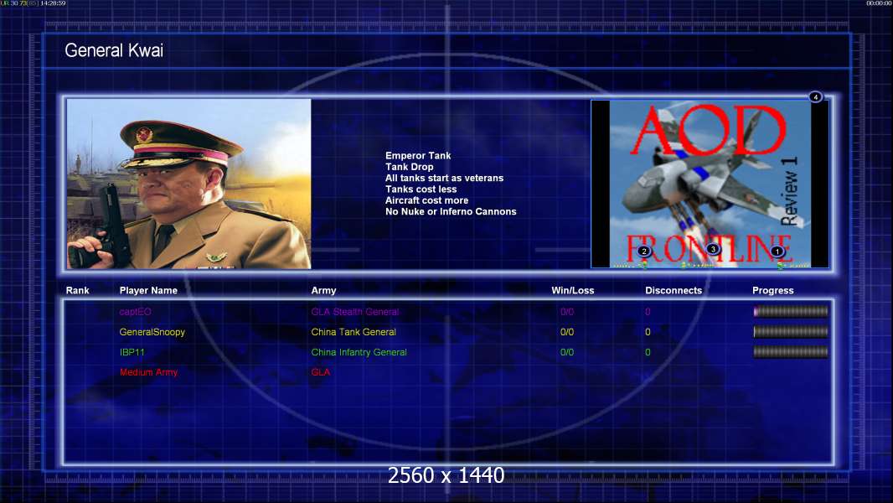
Task: Click No Nuke or Inferno Cannons line
Action: (451, 211)
